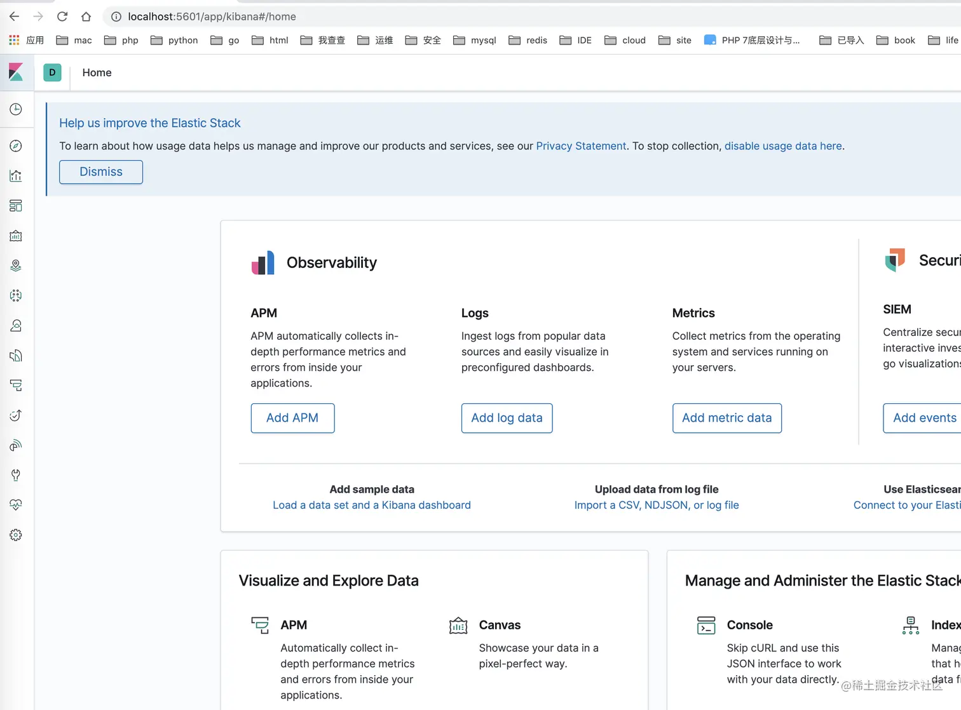Click Add log data button
This screenshot has height=710, width=961.
tap(507, 418)
